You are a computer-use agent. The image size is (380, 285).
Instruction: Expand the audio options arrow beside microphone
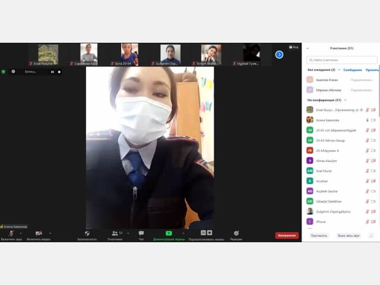21,233
